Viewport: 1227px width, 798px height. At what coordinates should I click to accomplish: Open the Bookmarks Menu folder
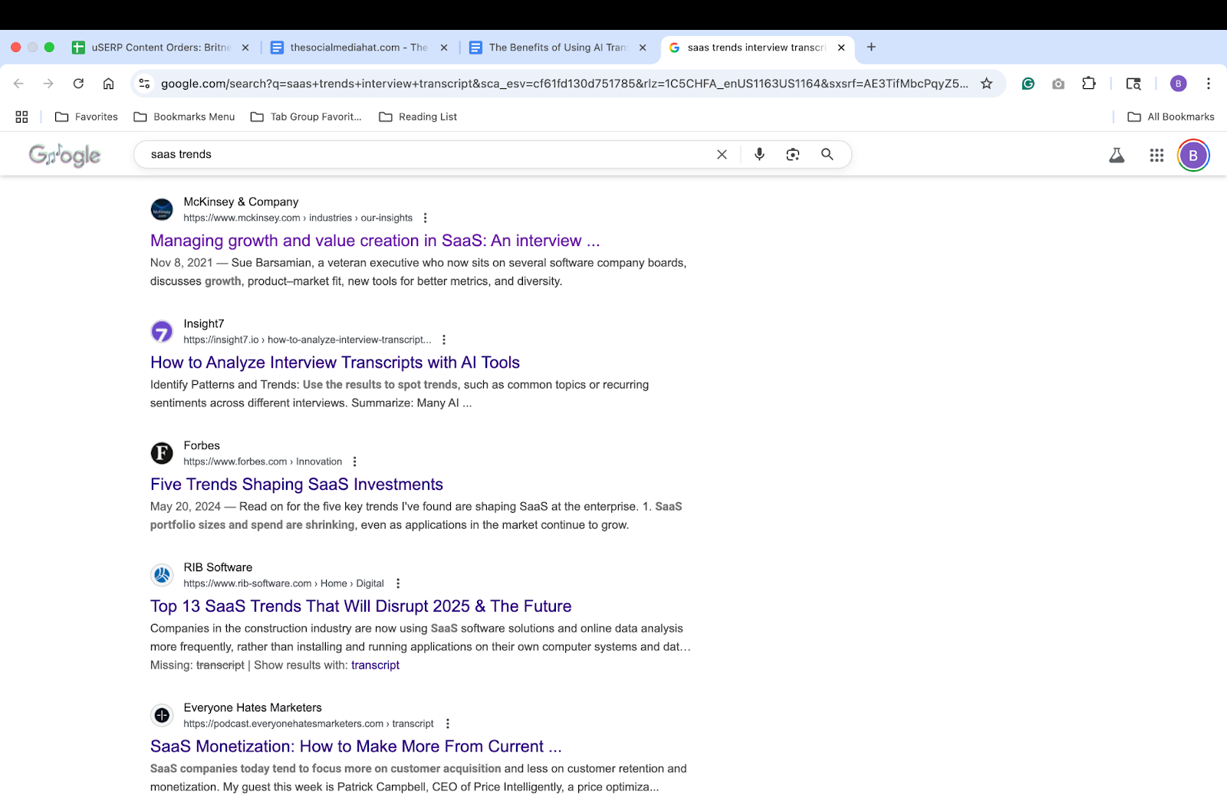(x=184, y=117)
